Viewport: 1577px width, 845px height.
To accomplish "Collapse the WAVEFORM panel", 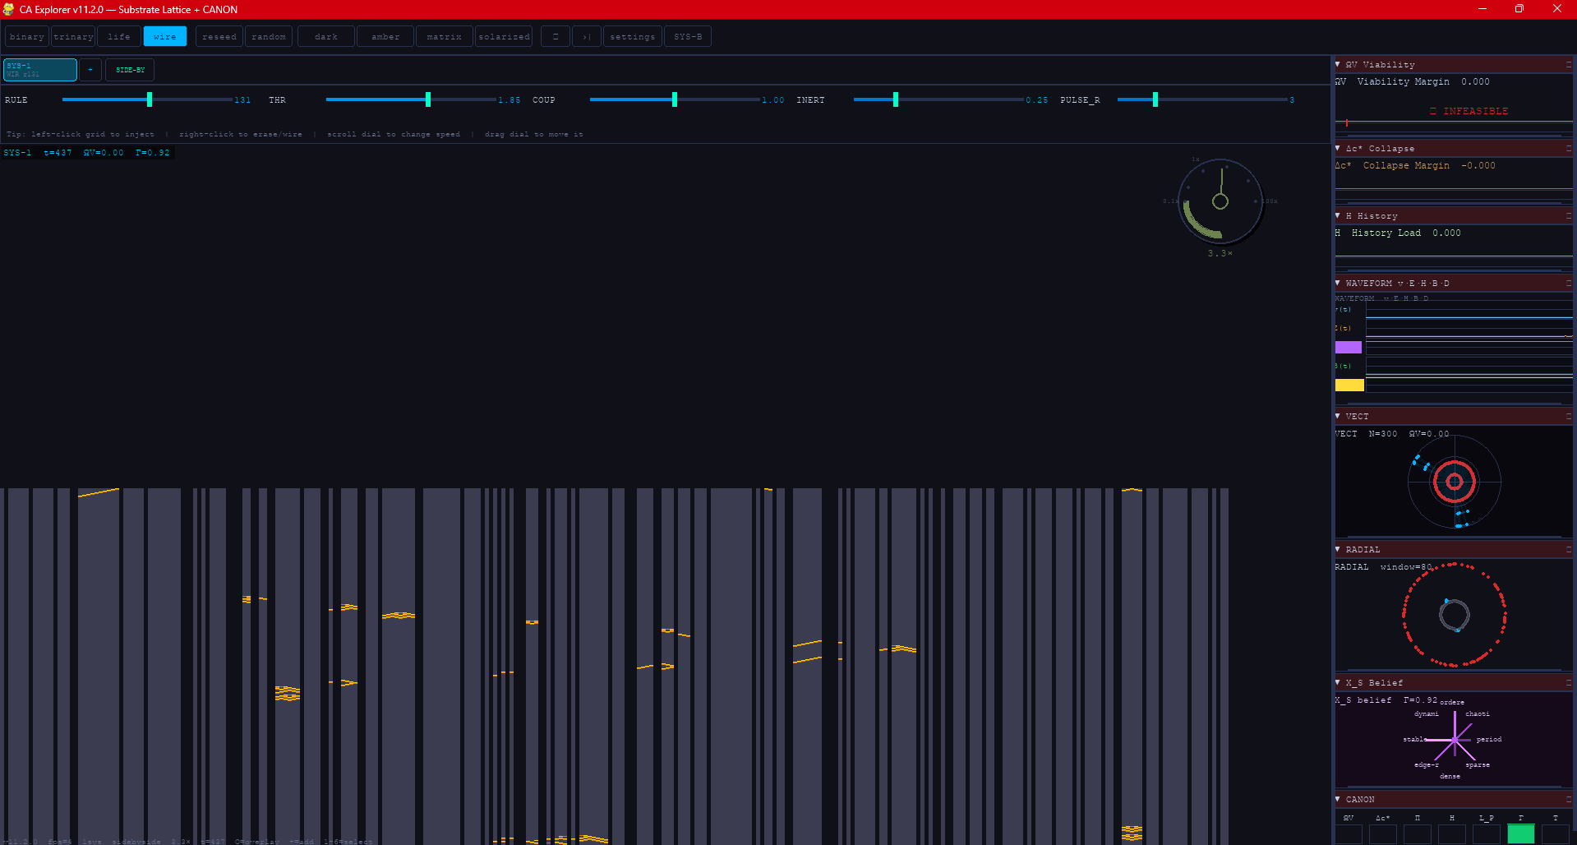I will tap(1338, 283).
